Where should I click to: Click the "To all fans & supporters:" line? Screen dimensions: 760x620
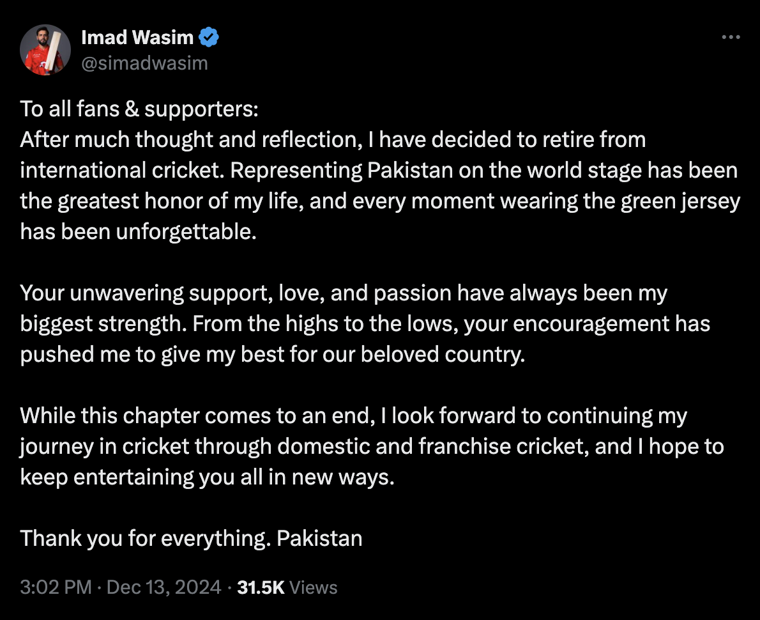(139, 109)
